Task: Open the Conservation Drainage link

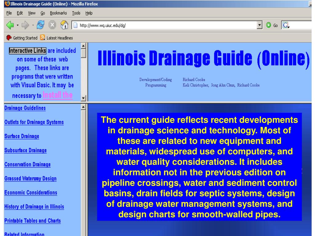Action: point(27,164)
